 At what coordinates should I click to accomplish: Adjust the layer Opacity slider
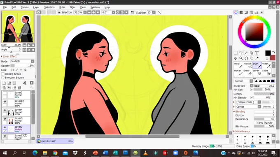click(x=22, y=66)
